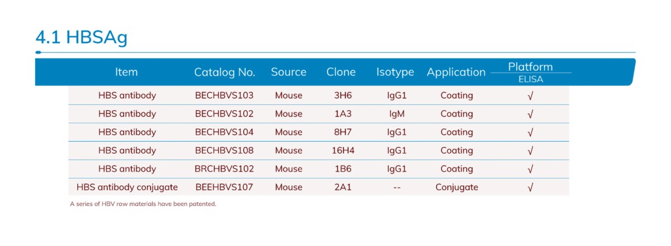671x246 pixels.
Task: Click the IgM isotype cell
Action: [396, 114]
